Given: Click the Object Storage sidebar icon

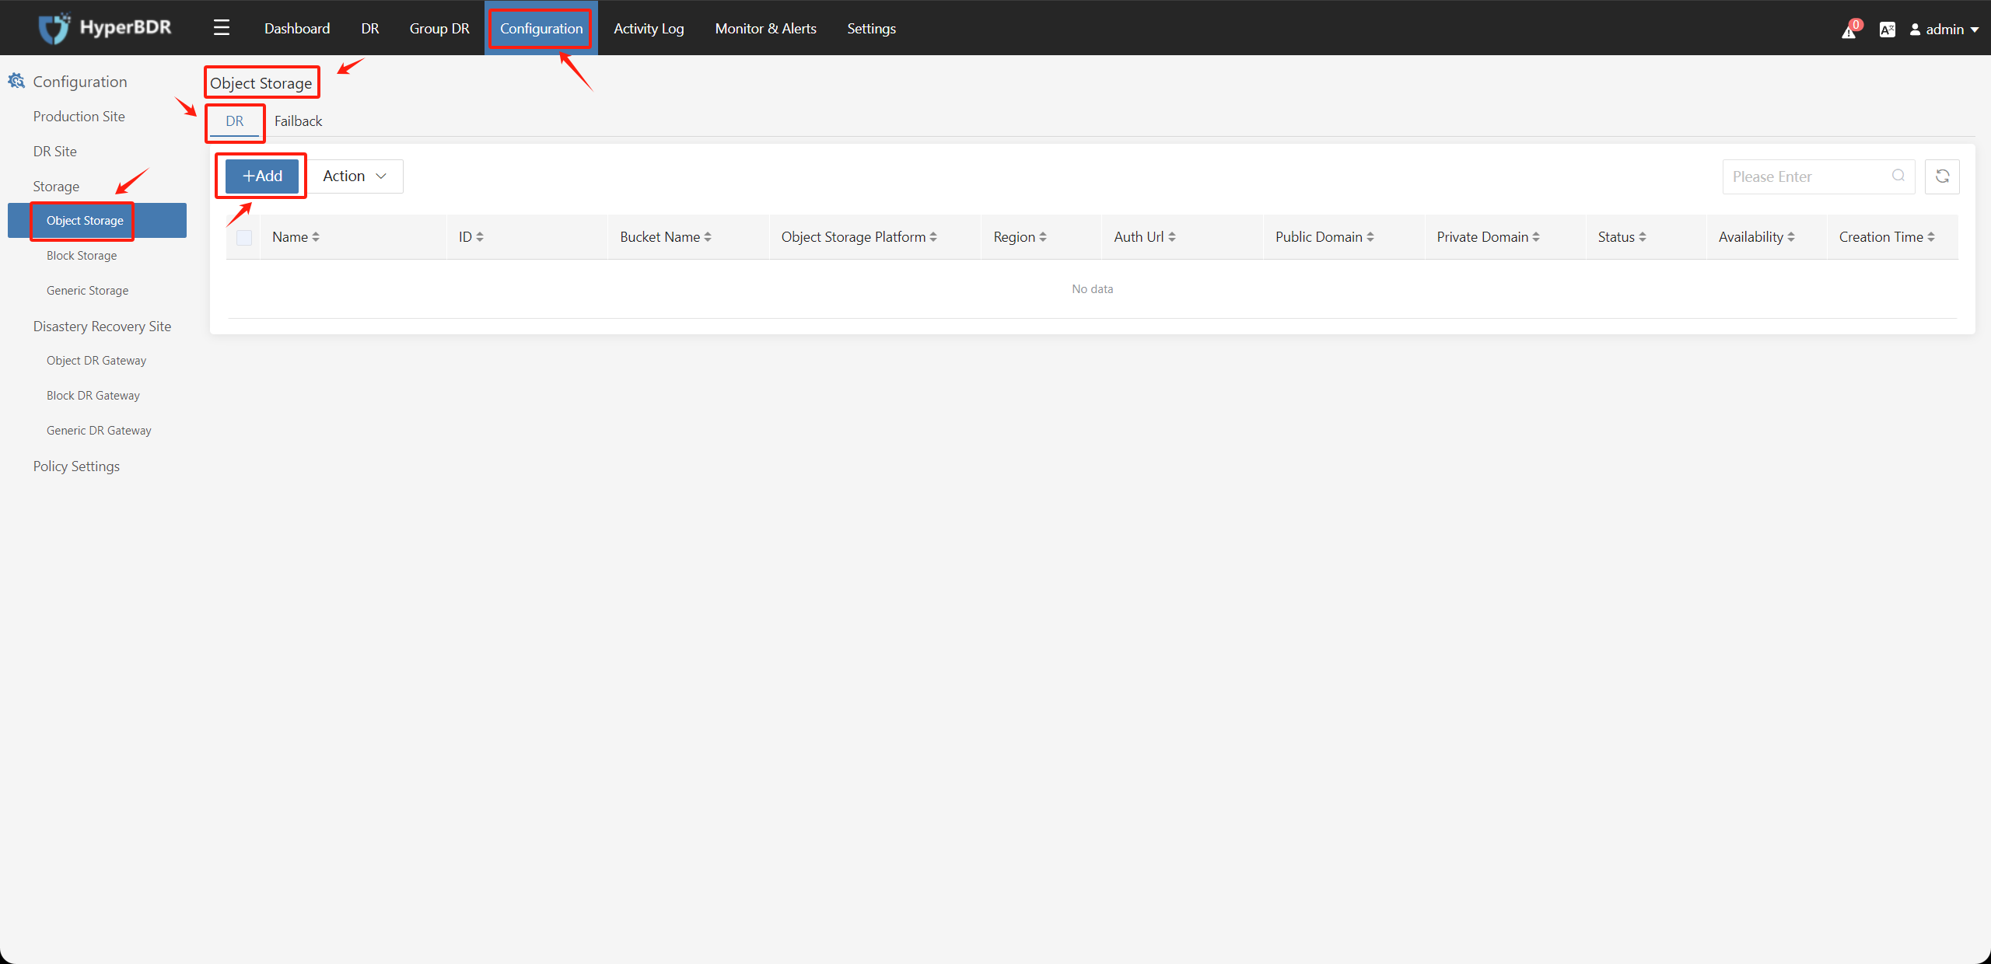Looking at the screenshot, I should 84,219.
